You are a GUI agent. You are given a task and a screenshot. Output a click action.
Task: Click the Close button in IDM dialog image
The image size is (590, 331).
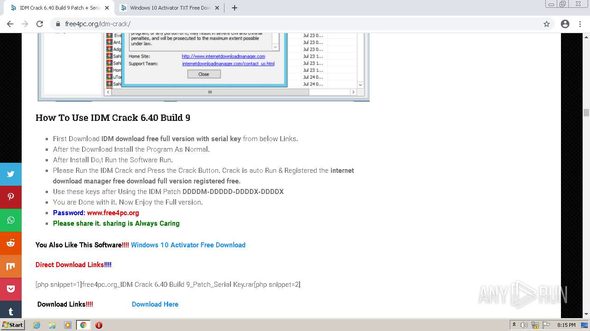[x=204, y=74]
